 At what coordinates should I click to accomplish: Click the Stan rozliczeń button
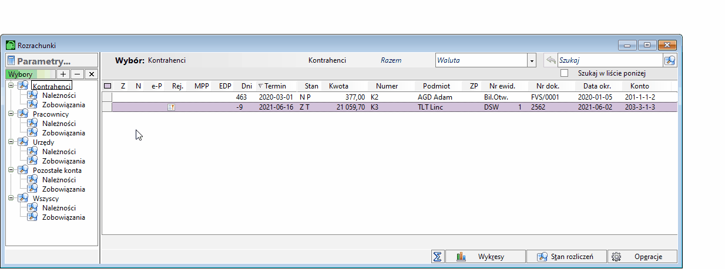click(565, 257)
